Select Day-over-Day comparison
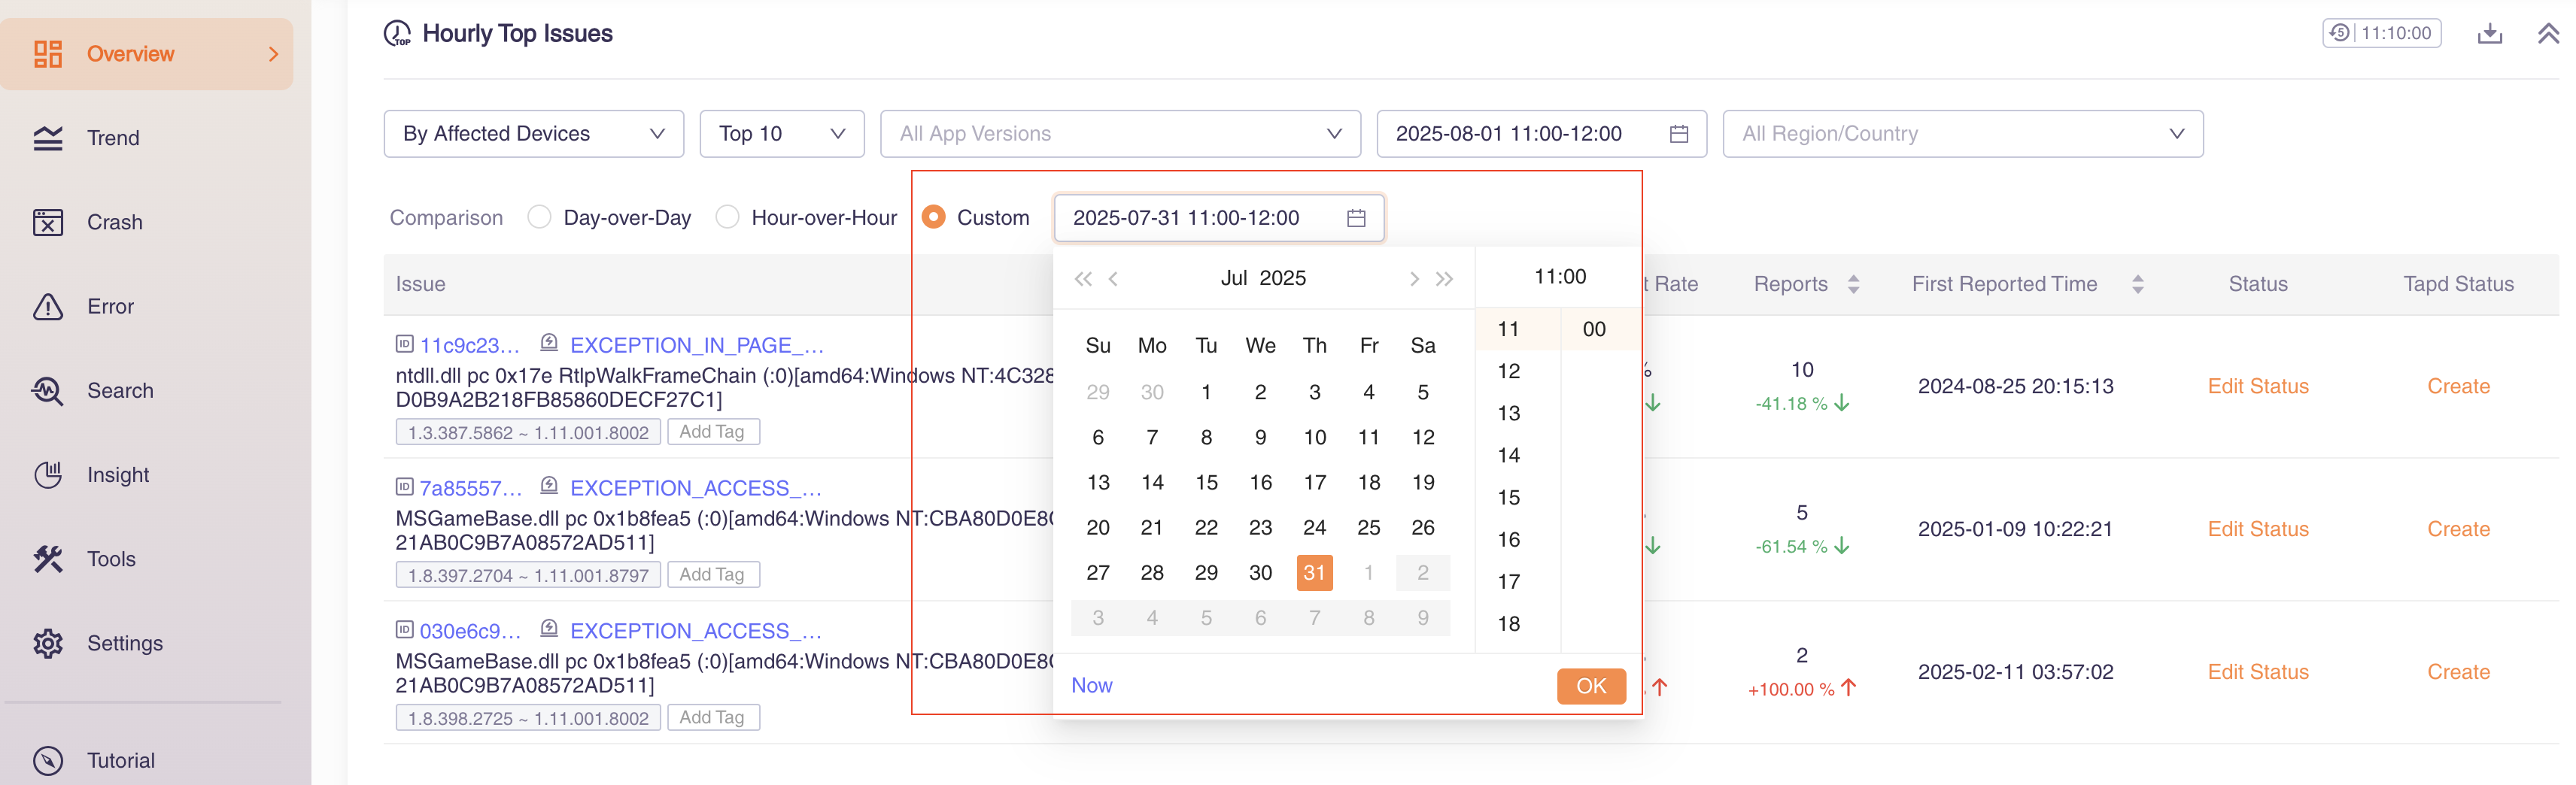The image size is (2576, 785). pos(539,217)
